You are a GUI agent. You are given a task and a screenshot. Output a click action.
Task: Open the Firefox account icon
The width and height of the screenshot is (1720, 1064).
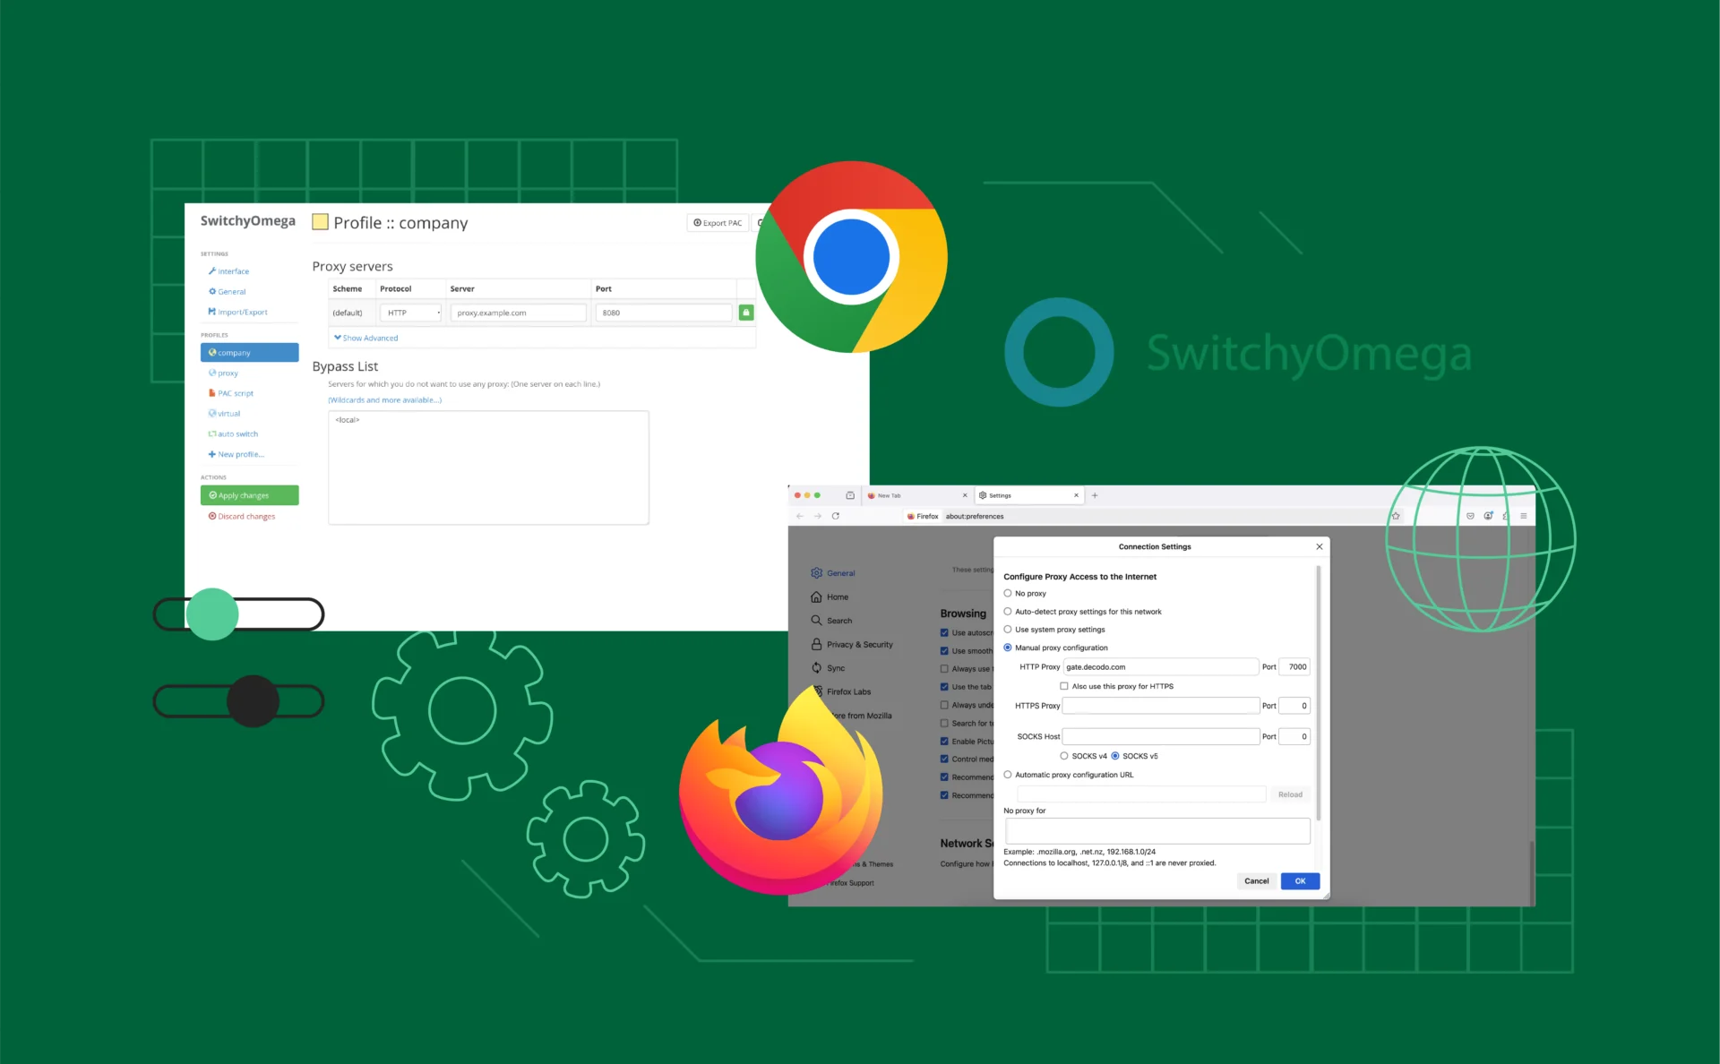pyautogui.click(x=1488, y=516)
